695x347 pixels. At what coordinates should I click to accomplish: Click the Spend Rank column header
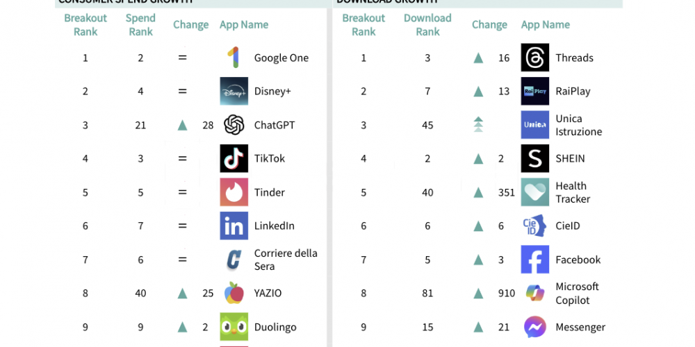tap(140, 25)
